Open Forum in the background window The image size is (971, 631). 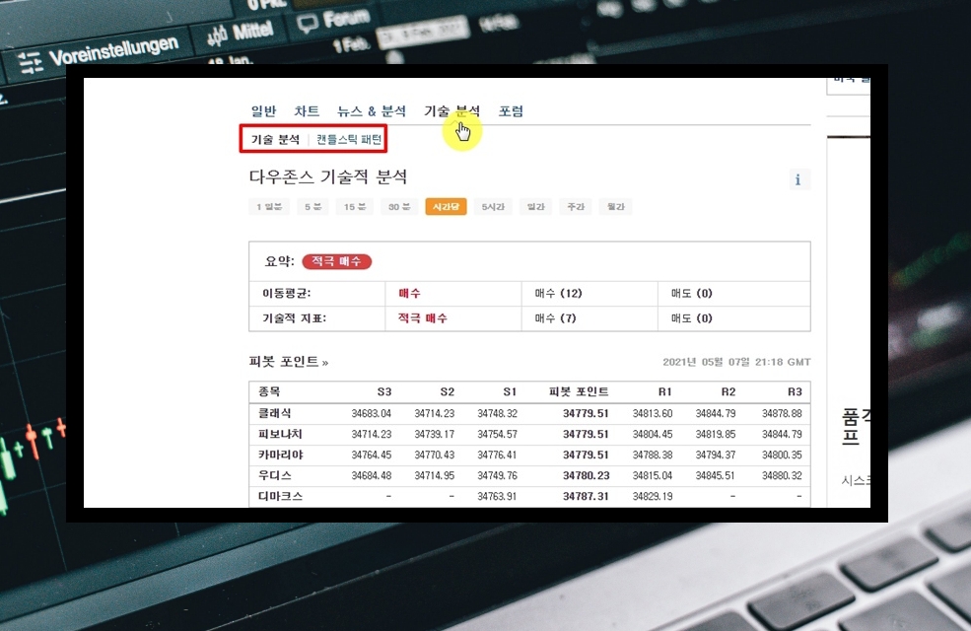click(x=346, y=19)
